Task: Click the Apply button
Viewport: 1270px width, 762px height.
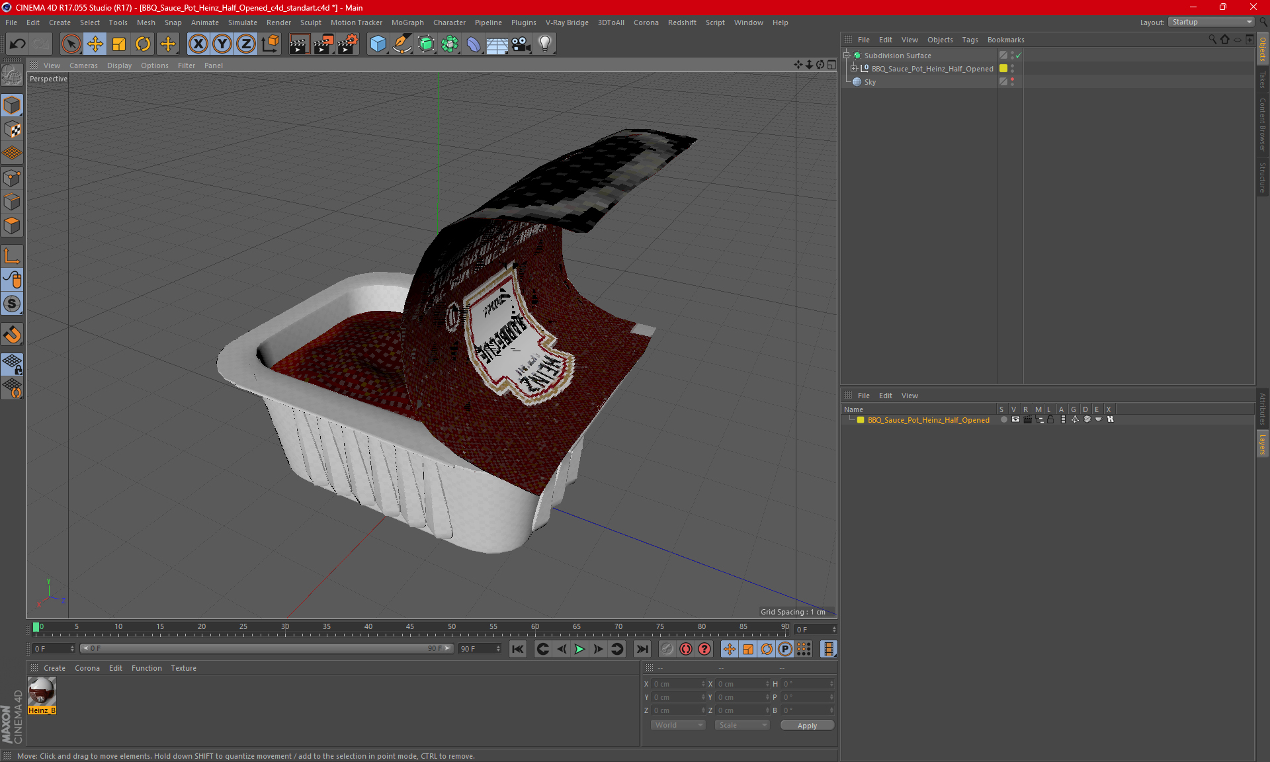Action: click(x=807, y=726)
